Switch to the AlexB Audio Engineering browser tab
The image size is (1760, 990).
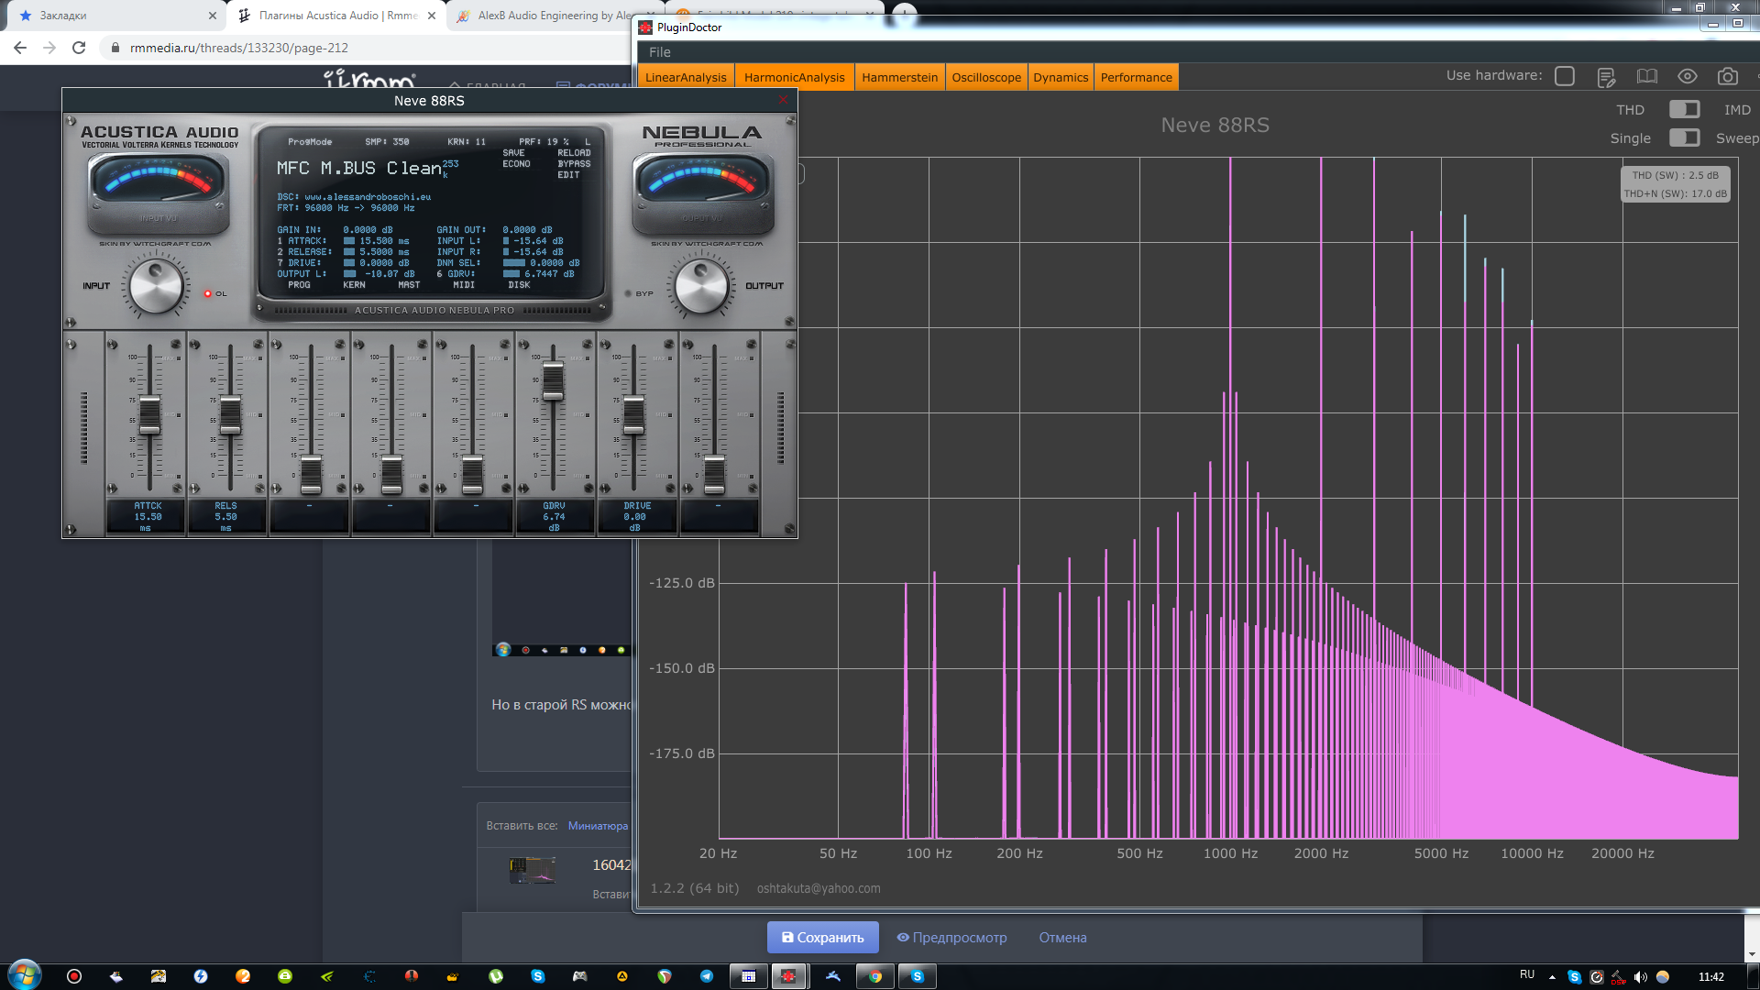pyautogui.click(x=555, y=16)
